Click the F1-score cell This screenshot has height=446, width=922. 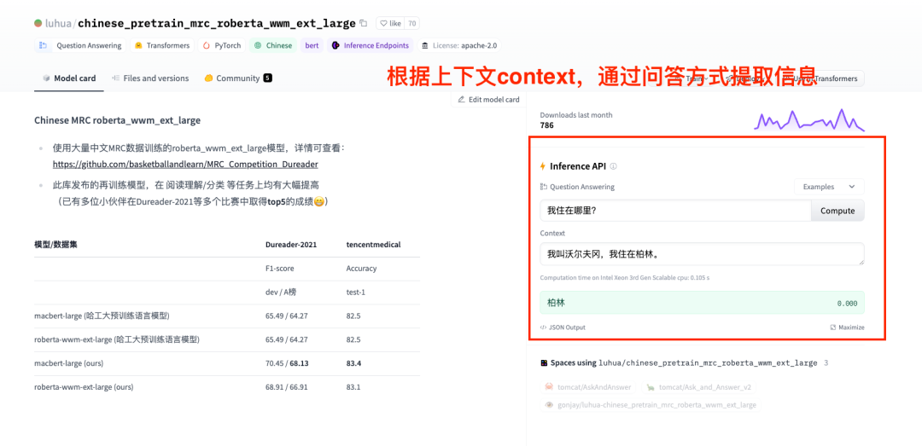[280, 269]
